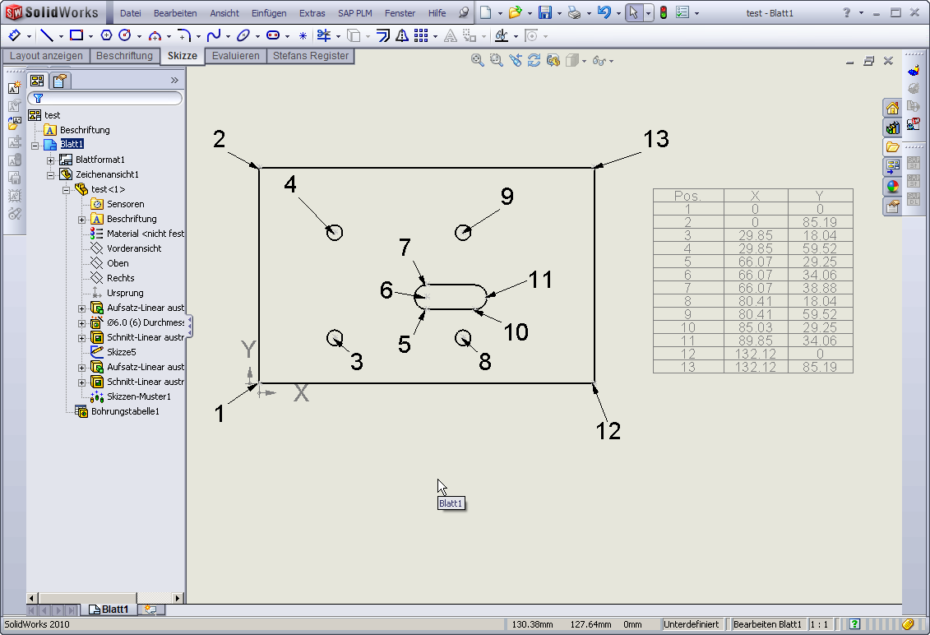The image size is (930, 635).
Task: Switch to Layout anzeigen tab
Action: (x=46, y=56)
